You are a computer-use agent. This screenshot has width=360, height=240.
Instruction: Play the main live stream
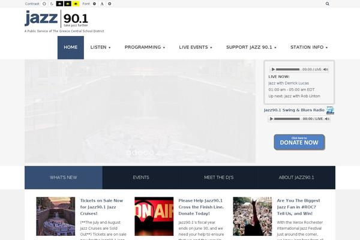click(x=273, y=70)
